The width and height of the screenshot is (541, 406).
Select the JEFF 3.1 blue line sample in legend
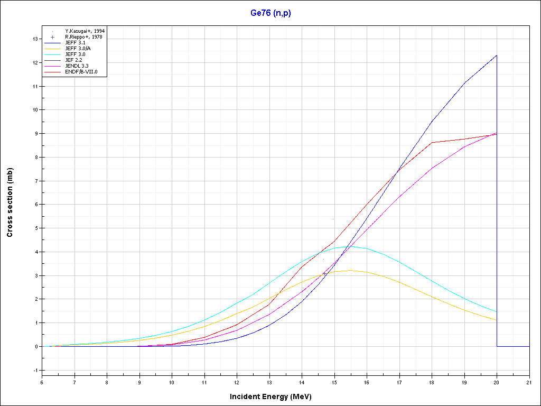(x=53, y=42)
